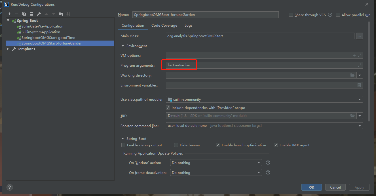Viewport: 376px width, 196px height.
Task: Click inside the Program arguments field
Action: tap(255, 65)
